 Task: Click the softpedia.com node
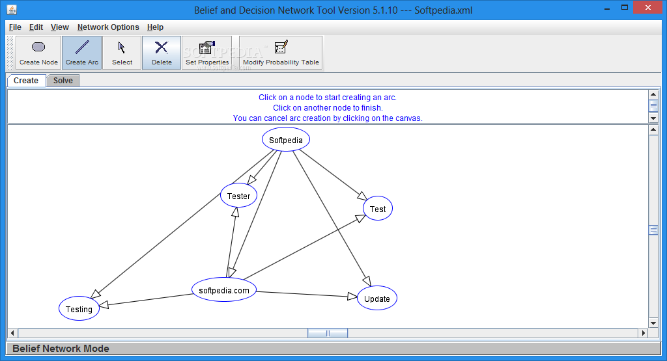pos(224,289)
